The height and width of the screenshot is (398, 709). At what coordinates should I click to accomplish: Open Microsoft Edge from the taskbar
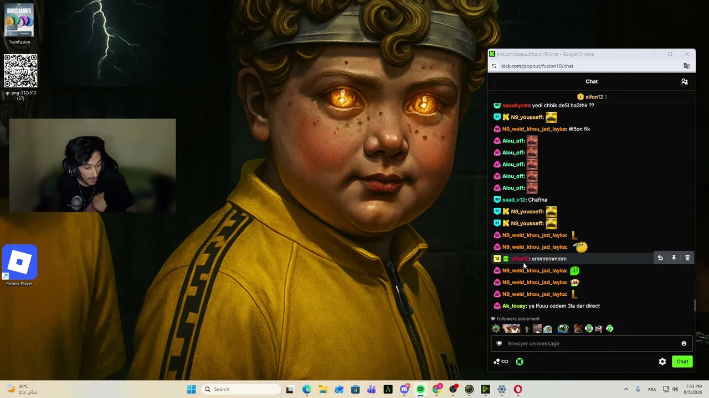306,389
